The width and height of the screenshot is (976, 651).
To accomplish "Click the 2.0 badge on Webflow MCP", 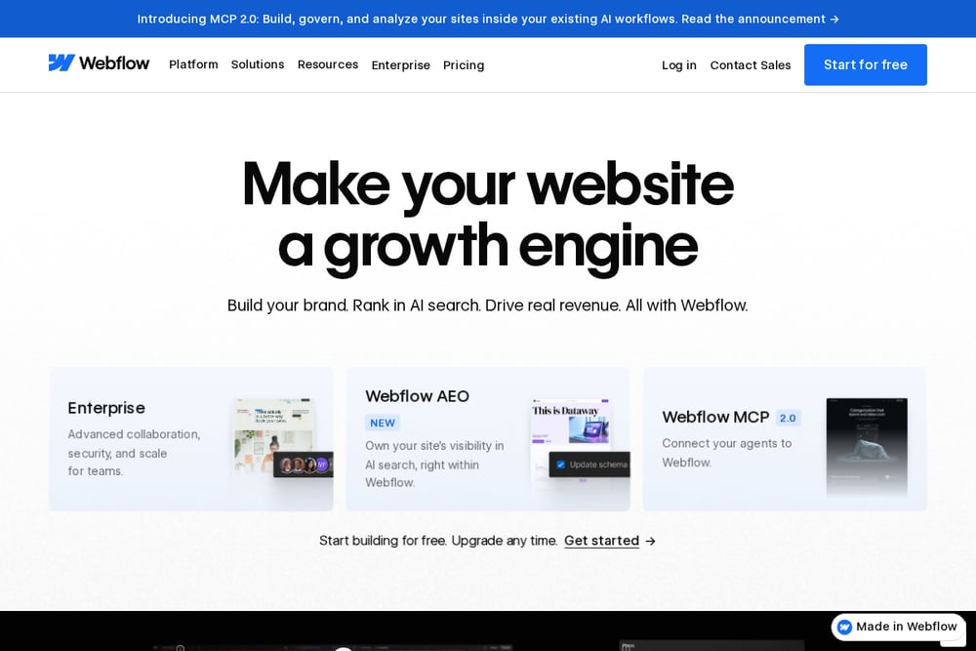I will 788,418.
